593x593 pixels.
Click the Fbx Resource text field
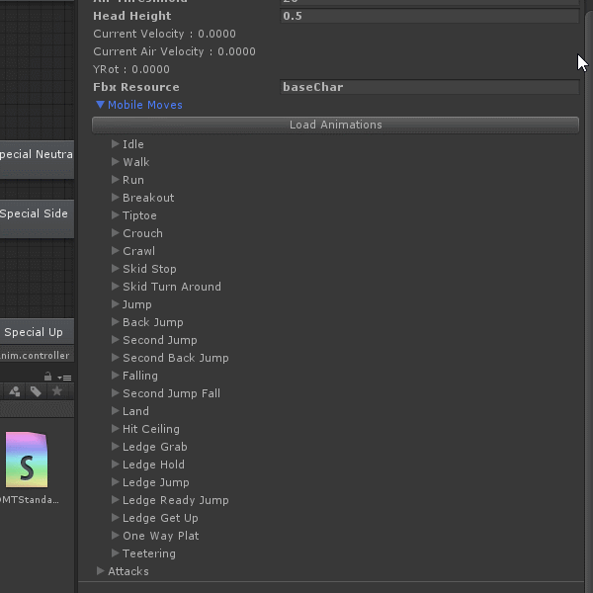click(429, 87)
